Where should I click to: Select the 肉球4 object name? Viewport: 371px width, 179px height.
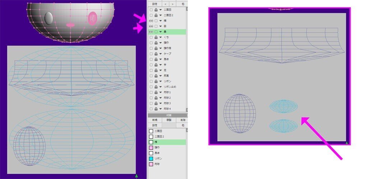click(167, 109)
